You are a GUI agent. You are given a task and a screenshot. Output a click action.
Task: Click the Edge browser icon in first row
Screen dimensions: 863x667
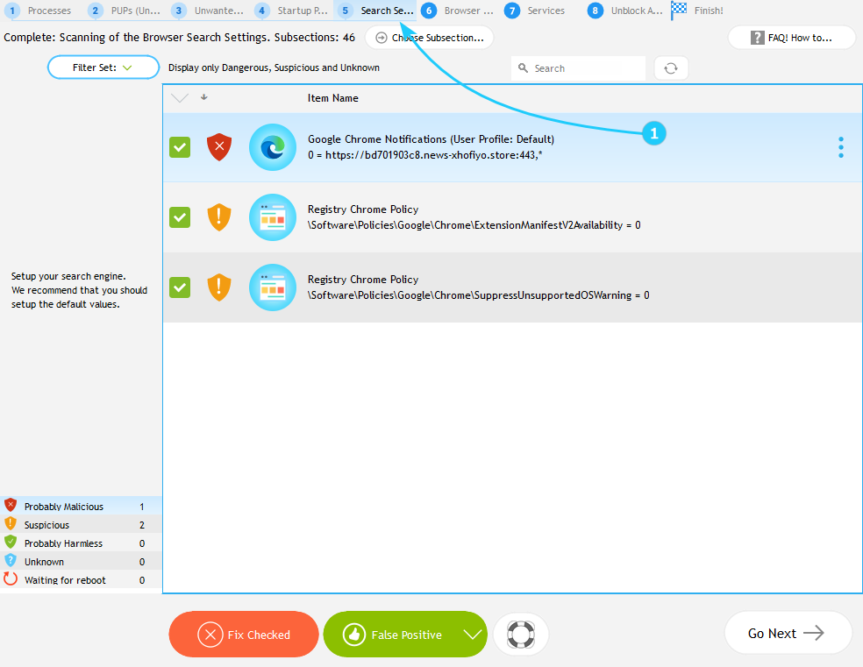pyautogui.click(x=273, y=147)
